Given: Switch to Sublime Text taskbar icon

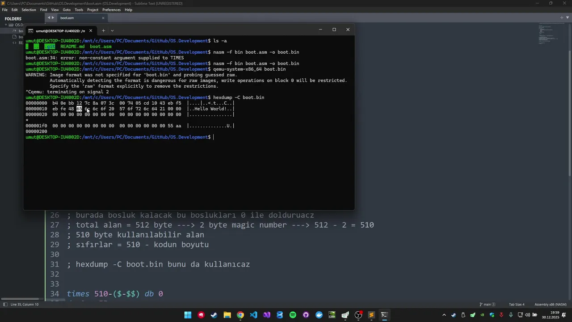Looking at the screenshot, I should pyautogui.click(x=371, y=315).
